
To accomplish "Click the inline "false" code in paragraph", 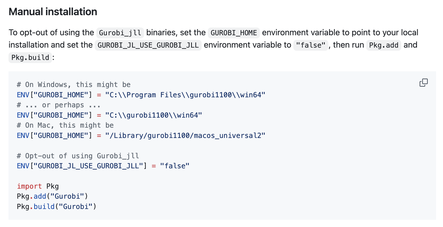I will [311, 45].
